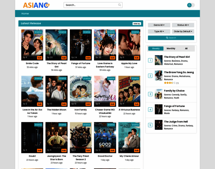Click Family by Choice ranking title
This screenshot has width=215, height=169.
174,91
